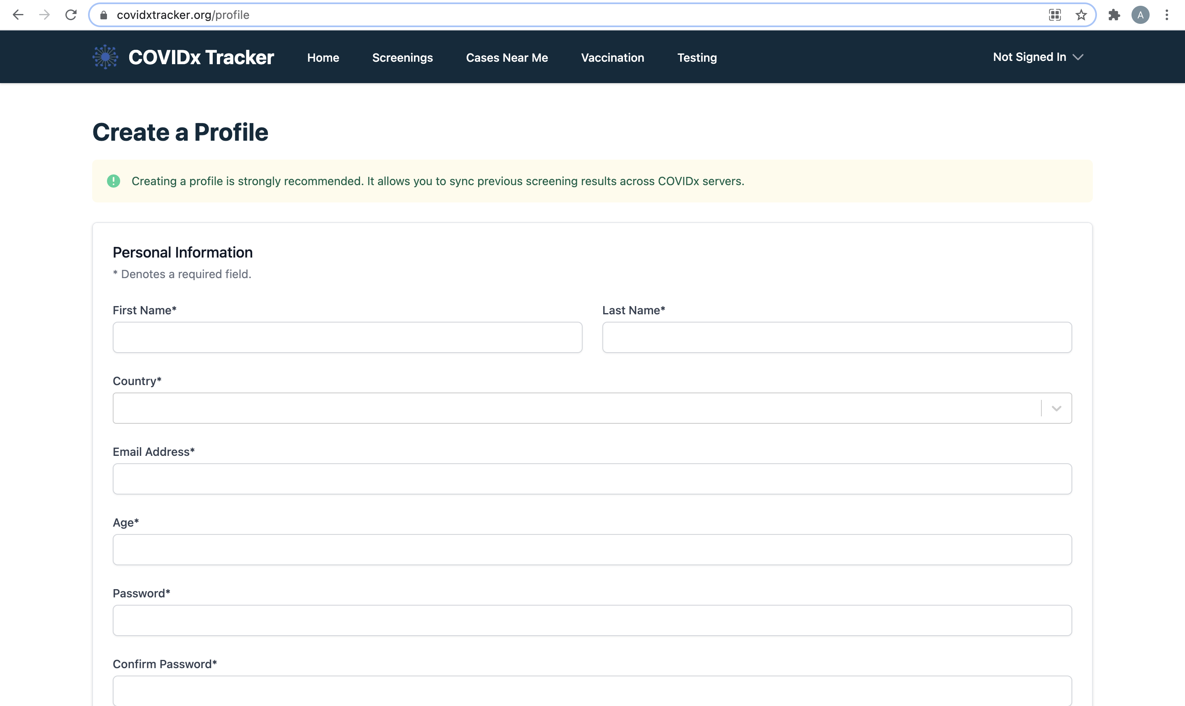
Task: Open the Testing page link
Action: [x=697, y=58]
